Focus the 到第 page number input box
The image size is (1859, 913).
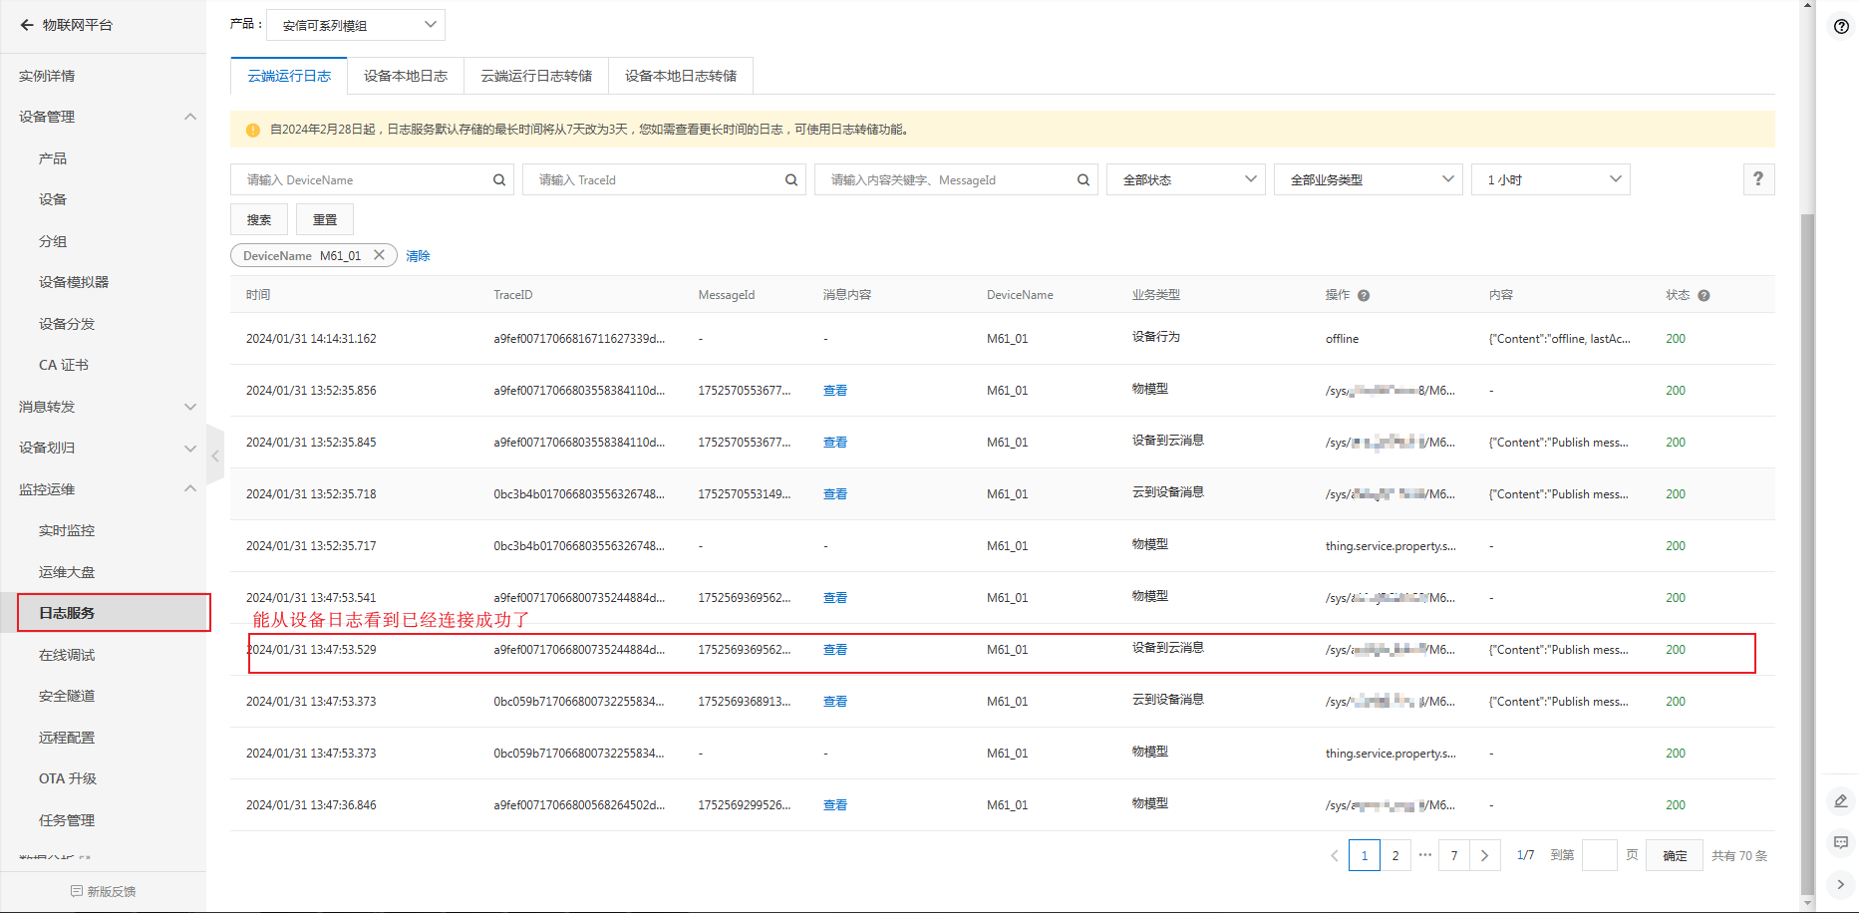pyautogui.click(x=1600, y=855)
